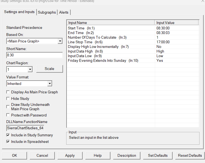The image size is (205, 163).
Task: Focus the Short Name text field
Action: (x=34, y=55)
